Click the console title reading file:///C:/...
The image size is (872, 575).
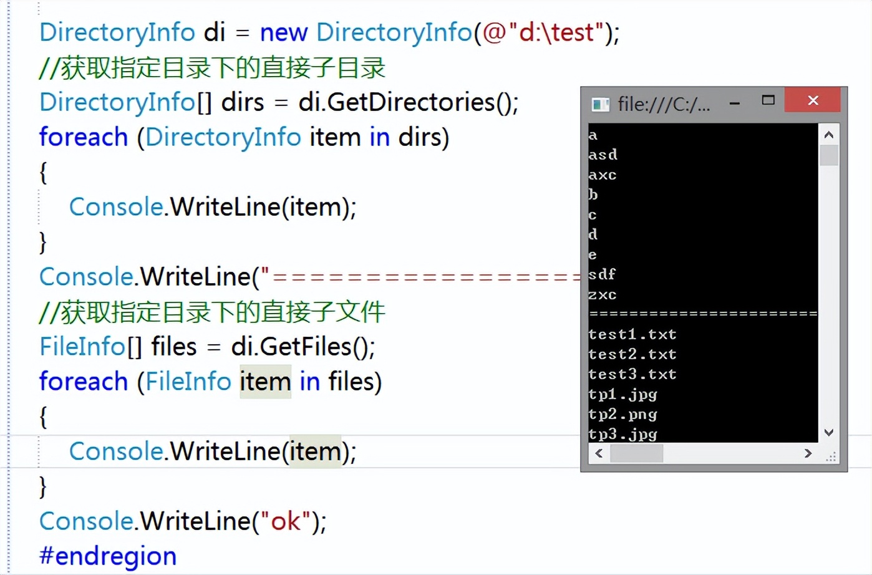pos(663,104)
